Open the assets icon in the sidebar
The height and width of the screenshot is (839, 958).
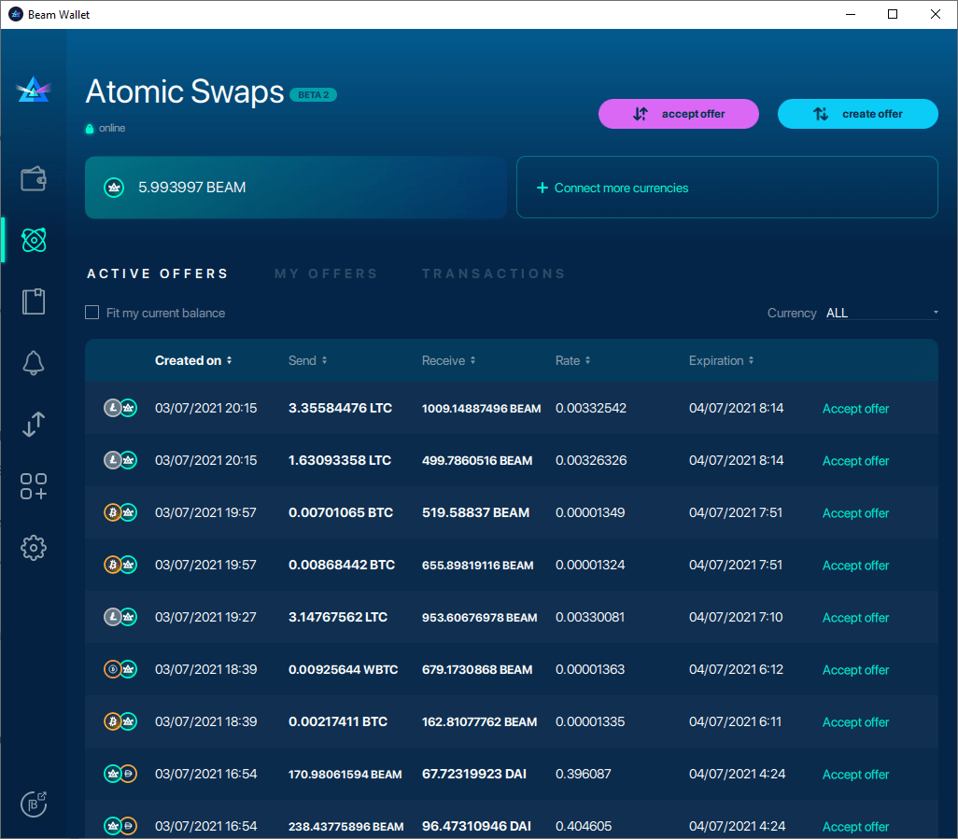[x=34, y=486]
